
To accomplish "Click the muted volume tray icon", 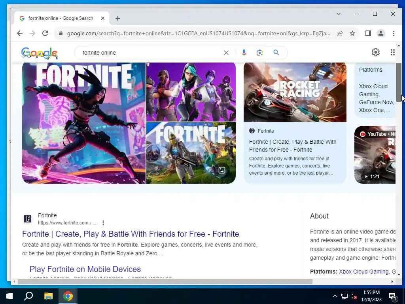I will click(354, 296).
